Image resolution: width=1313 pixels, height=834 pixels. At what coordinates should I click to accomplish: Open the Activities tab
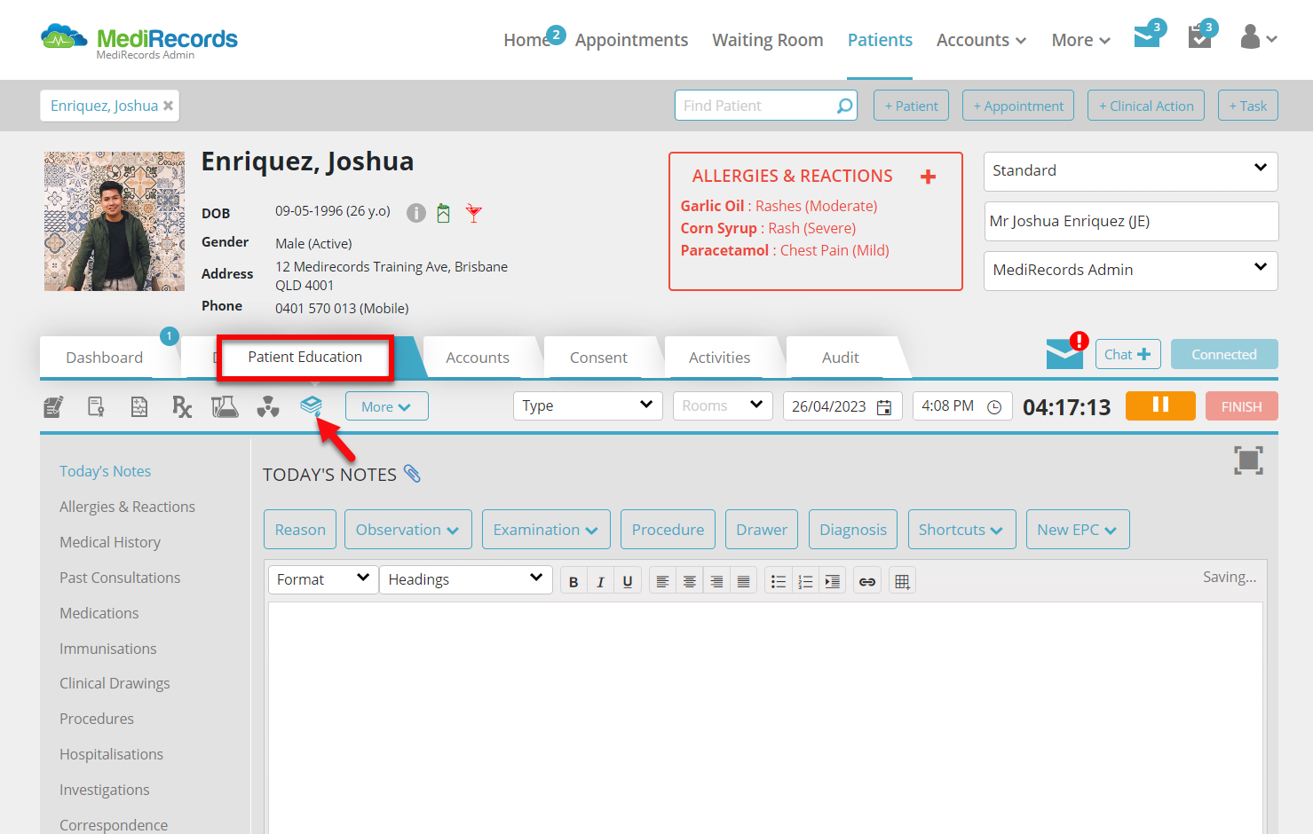tap(719, 358)
